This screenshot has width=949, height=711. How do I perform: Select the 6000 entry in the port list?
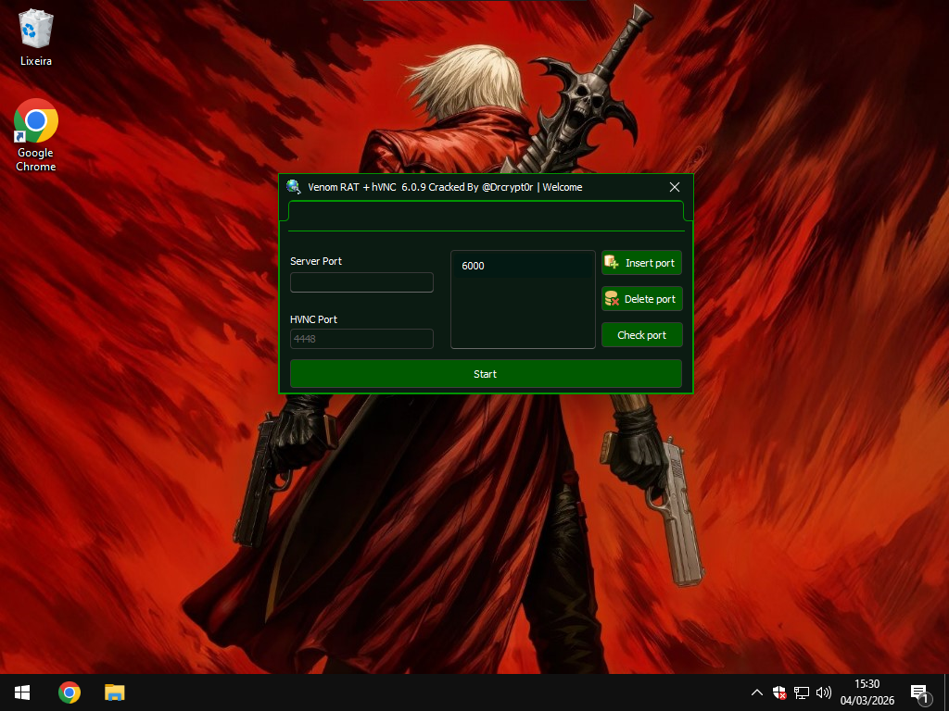point(523,266)
